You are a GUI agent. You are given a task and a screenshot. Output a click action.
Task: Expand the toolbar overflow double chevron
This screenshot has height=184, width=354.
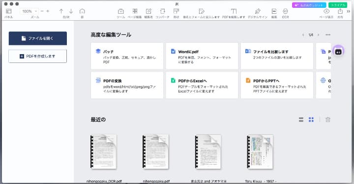pyautogui.click(x=349, y=11)
